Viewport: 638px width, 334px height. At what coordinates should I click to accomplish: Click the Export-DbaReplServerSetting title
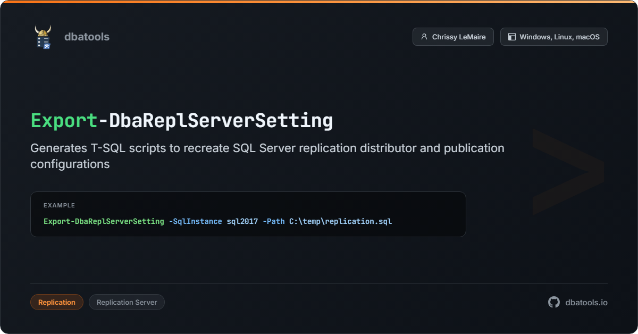tap(182, 121)
